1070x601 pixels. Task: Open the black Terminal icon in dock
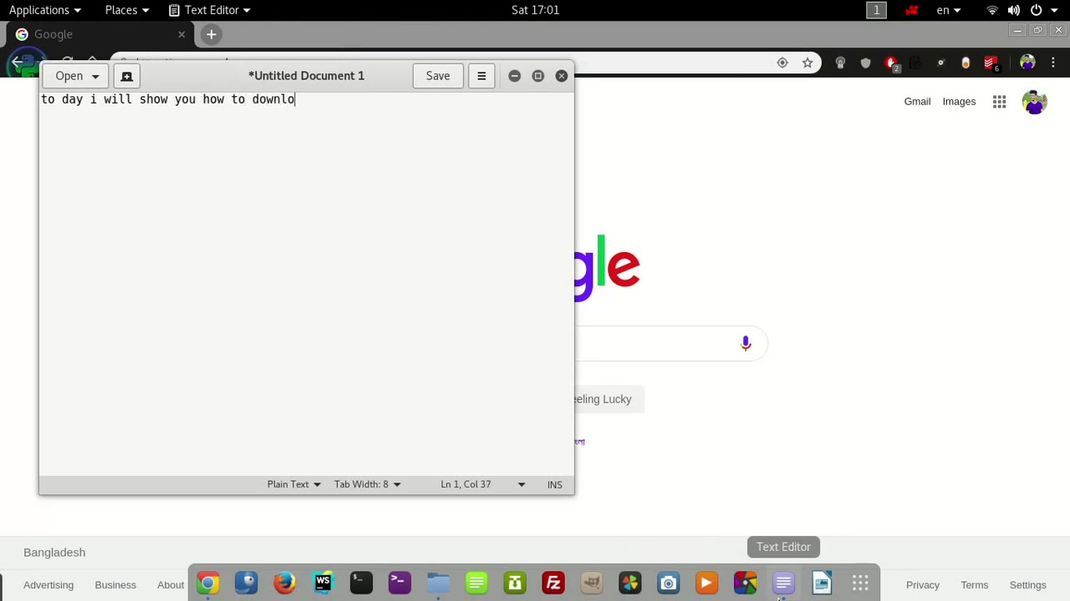[361, 583]
